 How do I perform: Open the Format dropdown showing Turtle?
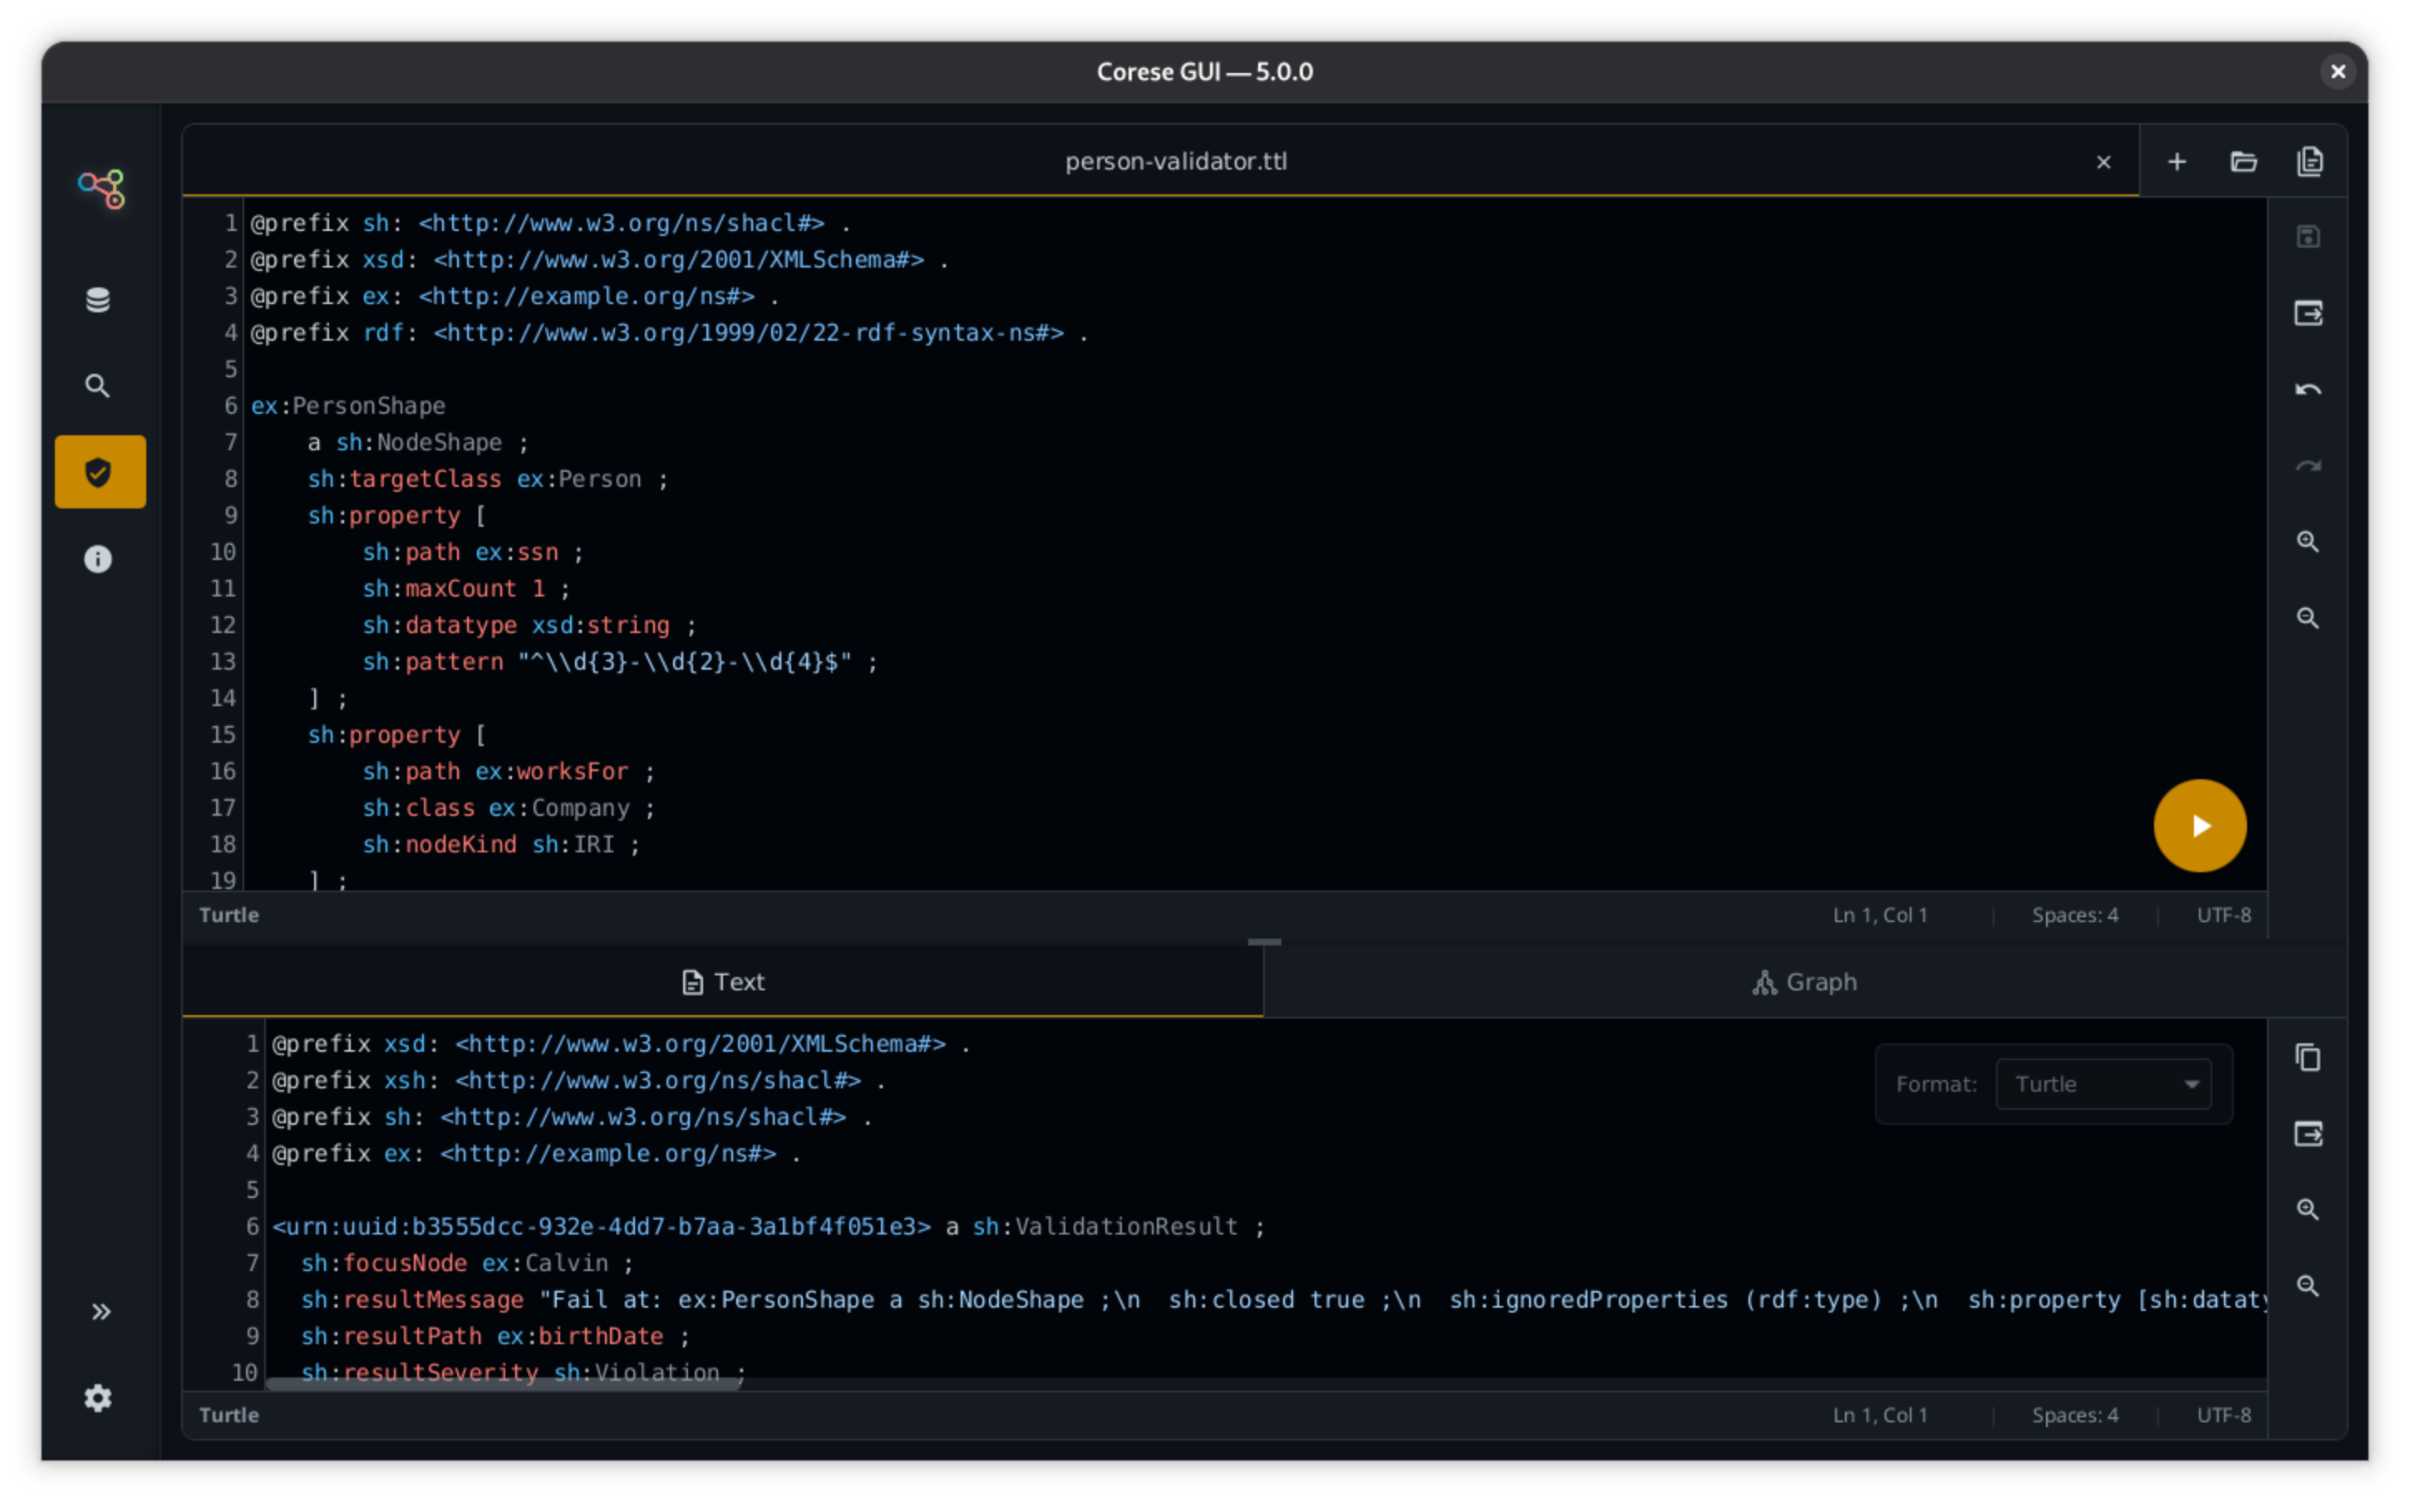point(2104,1084)
